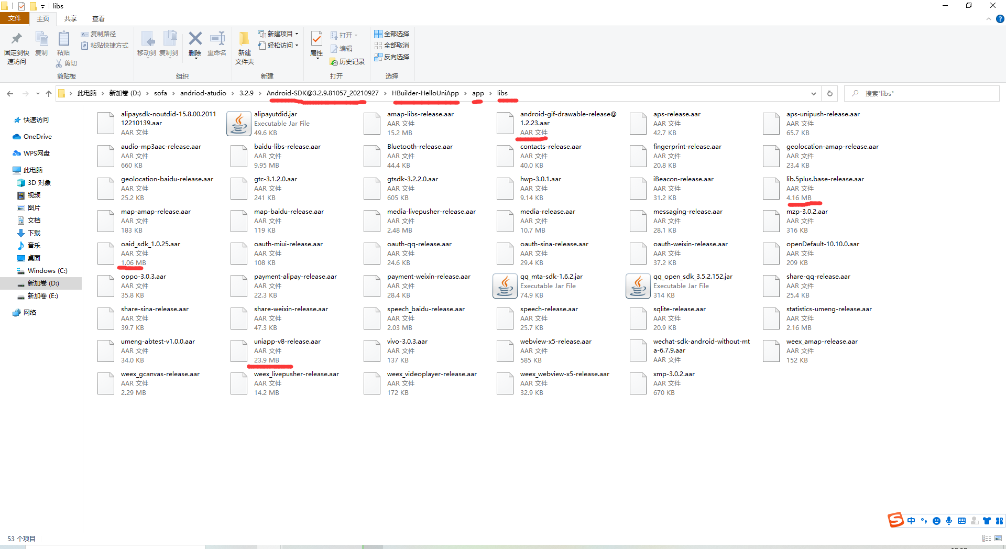Expand the chevron after sofa in path
The width and height of the screenshot is (1006, 549).
174,94
